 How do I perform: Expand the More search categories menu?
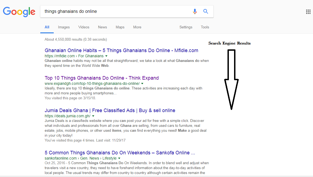[137, 27]
